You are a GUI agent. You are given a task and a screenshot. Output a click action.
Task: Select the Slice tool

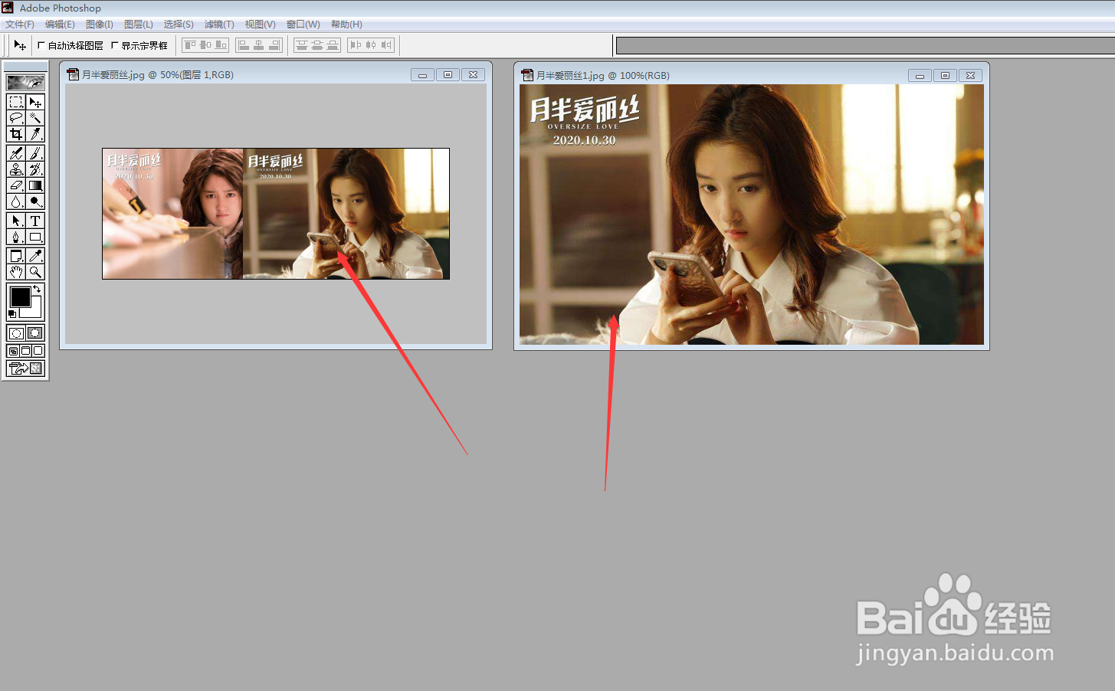tap(35, 134)
